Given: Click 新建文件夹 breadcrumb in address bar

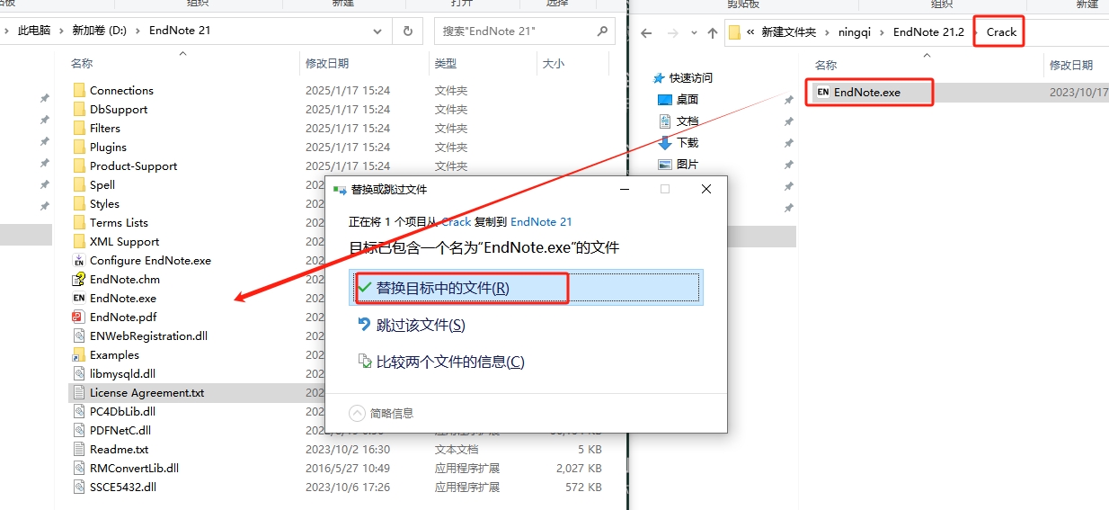Looking at the screenshot, I should pos(788,32).
